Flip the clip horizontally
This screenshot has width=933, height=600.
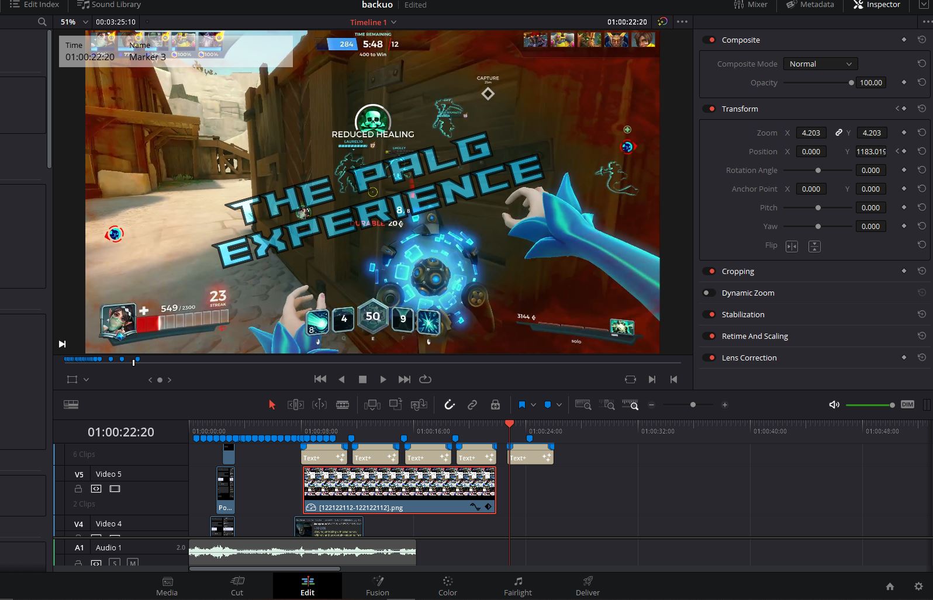click(792, 246)
